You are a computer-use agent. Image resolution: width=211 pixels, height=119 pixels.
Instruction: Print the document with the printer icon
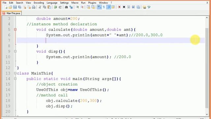pos(34,7)
